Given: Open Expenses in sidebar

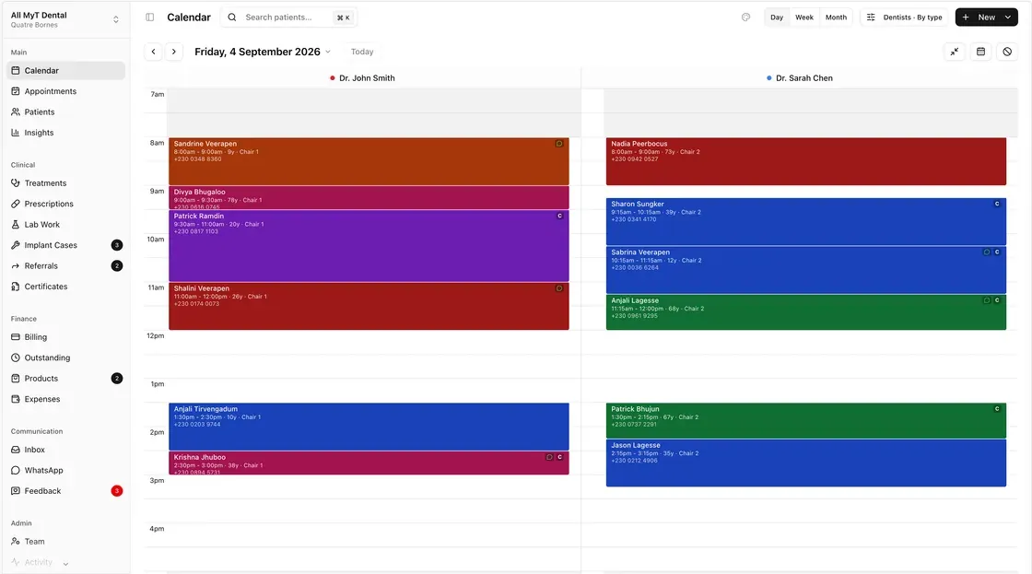Looking at the screenshot, I should pos(65,399).
